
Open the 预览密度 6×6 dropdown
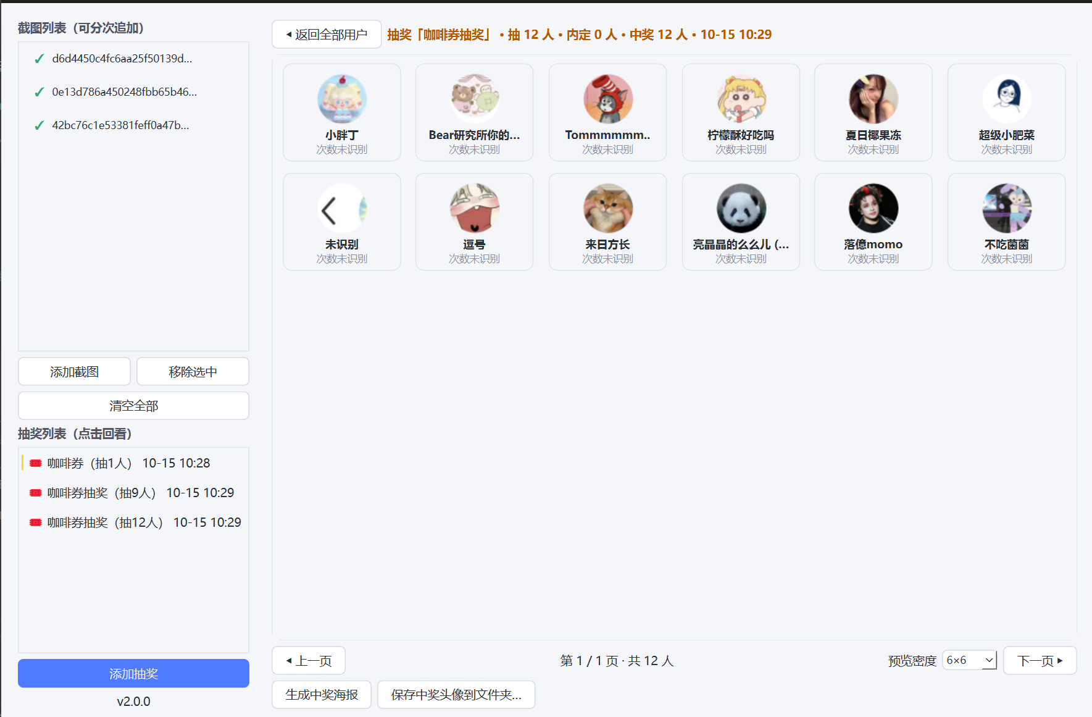click(x=970, y=660)
